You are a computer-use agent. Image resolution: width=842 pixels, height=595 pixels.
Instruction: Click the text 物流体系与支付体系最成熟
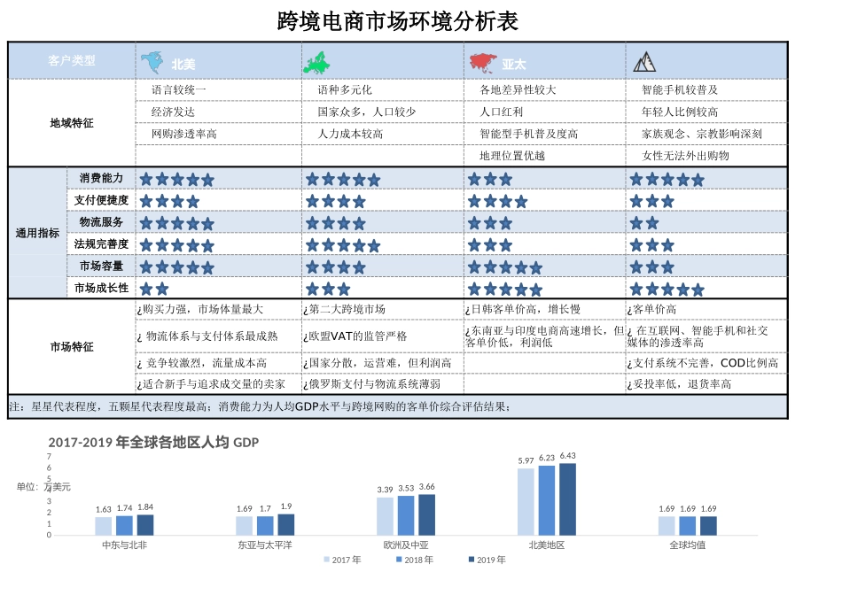212,336
